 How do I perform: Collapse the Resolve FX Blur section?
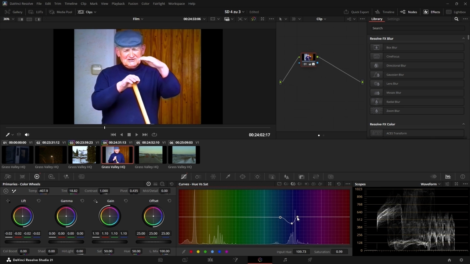463,38
